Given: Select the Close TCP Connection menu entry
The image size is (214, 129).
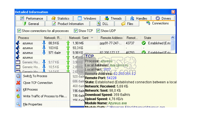Looking at the screenshot, I should pyautogui.click(x=38, y=83).
